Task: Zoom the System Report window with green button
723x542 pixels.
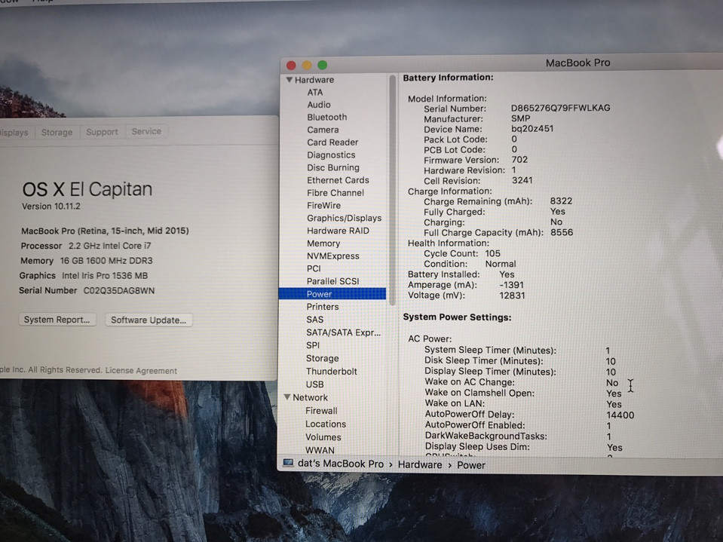Action: pyautogui.click(x=323, y=65)
